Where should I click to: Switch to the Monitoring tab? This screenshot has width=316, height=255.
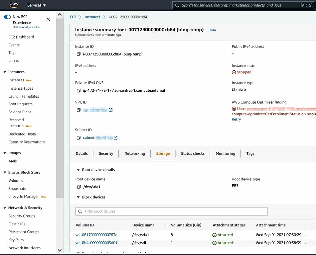tap(225, 153)
